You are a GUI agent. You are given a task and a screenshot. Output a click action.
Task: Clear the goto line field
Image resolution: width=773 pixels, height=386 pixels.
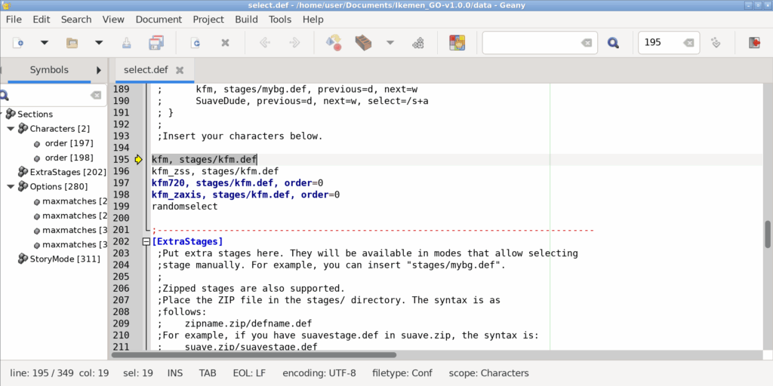pos(688,43)
